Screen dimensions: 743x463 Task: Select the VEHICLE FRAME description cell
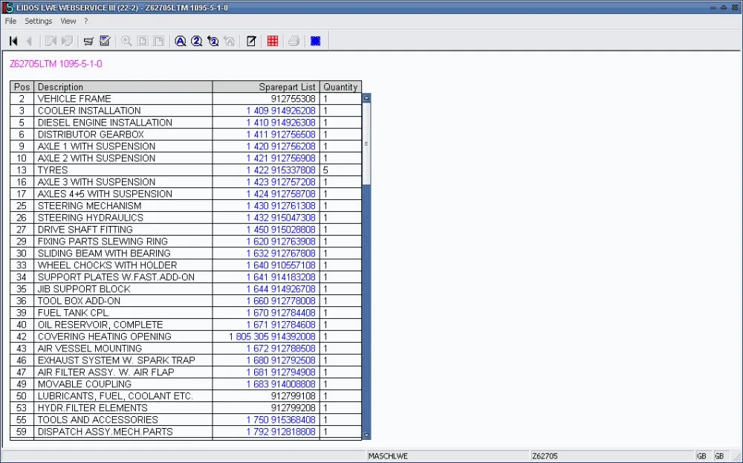(123, 99)
